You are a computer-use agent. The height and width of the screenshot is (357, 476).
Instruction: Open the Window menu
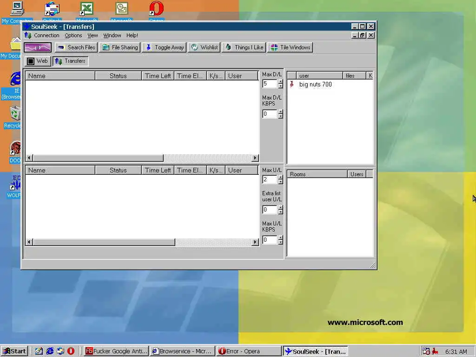point(112,35)
